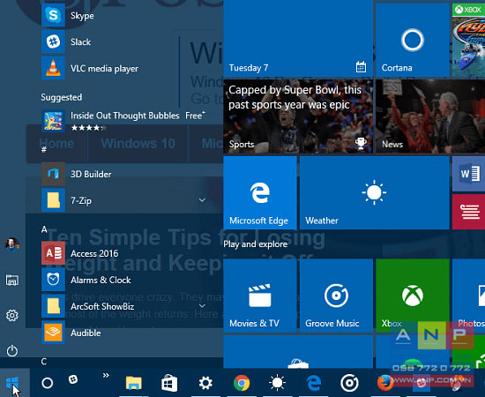Open Skype from the app list
The width and height of the screenshot is (485, 397).
(x=123, y=15)
